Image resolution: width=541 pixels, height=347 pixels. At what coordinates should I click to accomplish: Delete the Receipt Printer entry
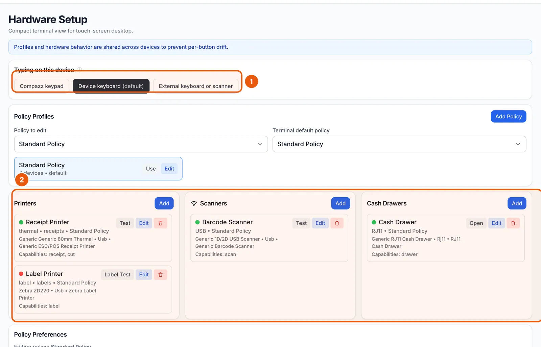[x=161, y=223]
